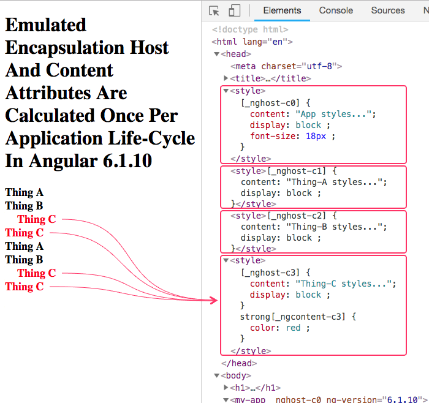The image size is (429, 403).
Task: Toggle the device toolbar icon
Action: click(234, 10)
